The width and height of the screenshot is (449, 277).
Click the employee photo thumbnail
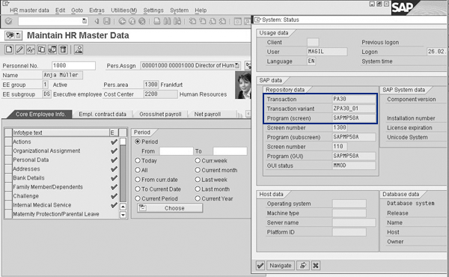(242, 85)
